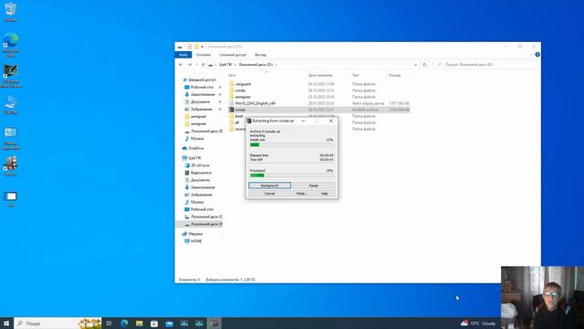Open breadcrumb chevron after Цей ПК

coord(235,65)
